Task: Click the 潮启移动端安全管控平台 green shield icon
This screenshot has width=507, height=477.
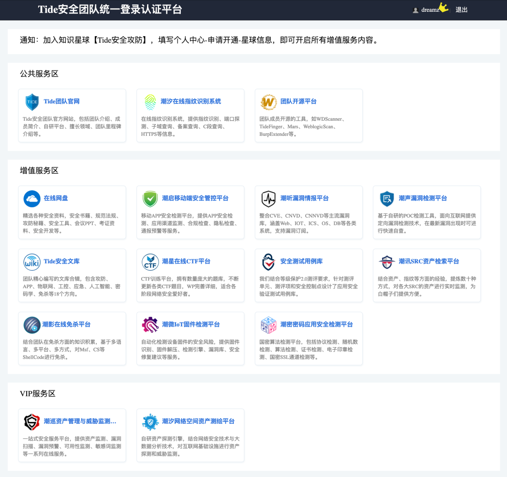Action: tap(150, 198)
